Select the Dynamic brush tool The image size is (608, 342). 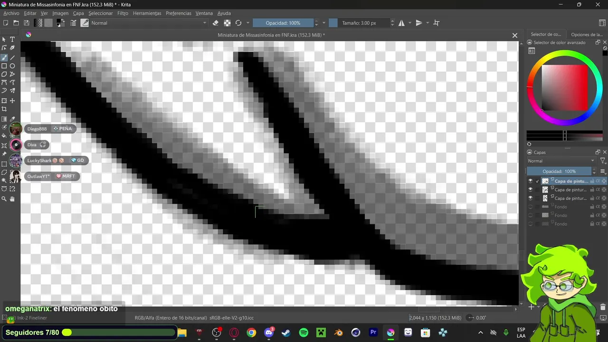click(4, 91)
